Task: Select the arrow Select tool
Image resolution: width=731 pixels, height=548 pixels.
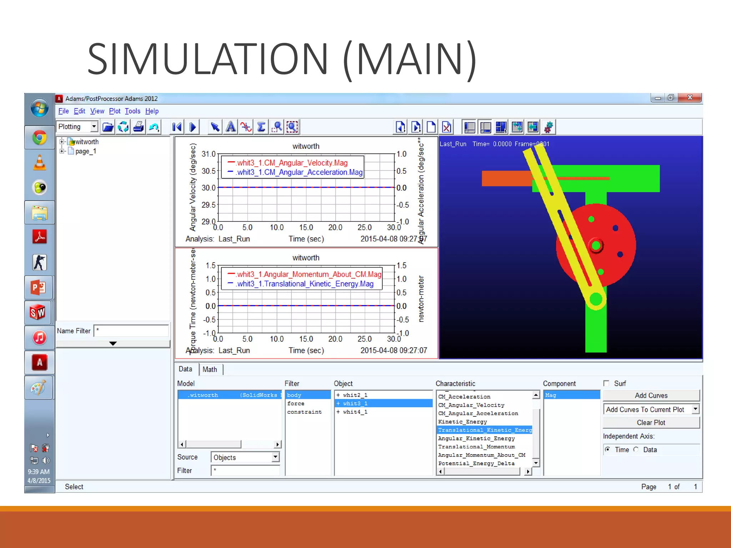Action: [215, 127]
